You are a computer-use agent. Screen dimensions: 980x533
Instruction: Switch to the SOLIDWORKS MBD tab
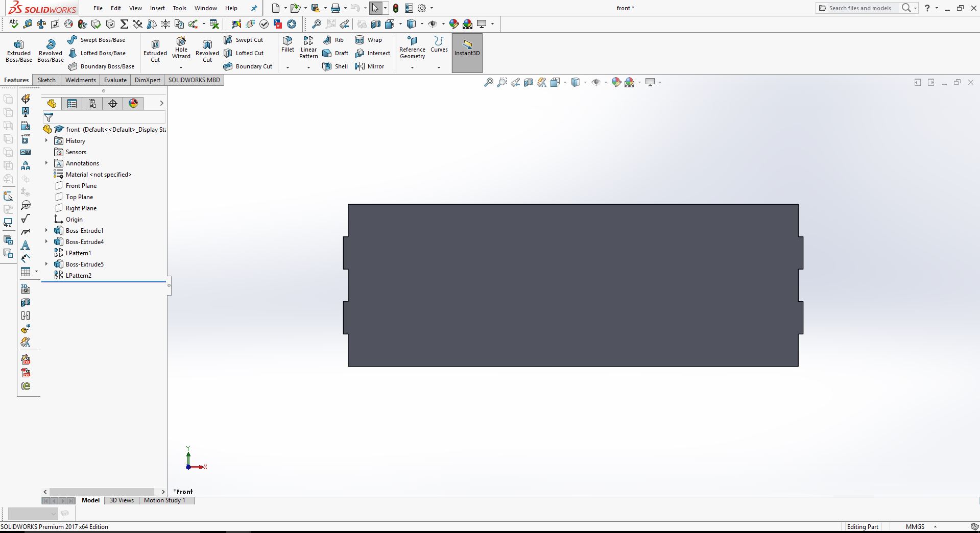194,80
